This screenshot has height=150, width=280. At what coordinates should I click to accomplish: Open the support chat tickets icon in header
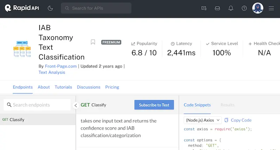pos(204,8)
